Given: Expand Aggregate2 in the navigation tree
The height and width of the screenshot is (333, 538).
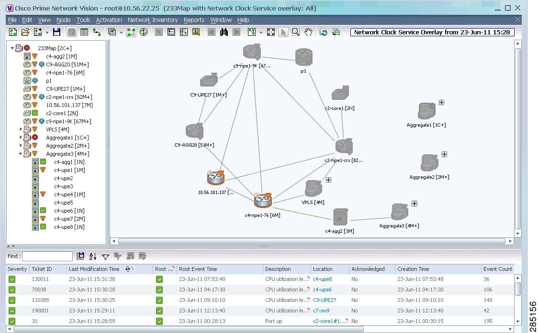Looking at the screenshot, I should (21, 146).
